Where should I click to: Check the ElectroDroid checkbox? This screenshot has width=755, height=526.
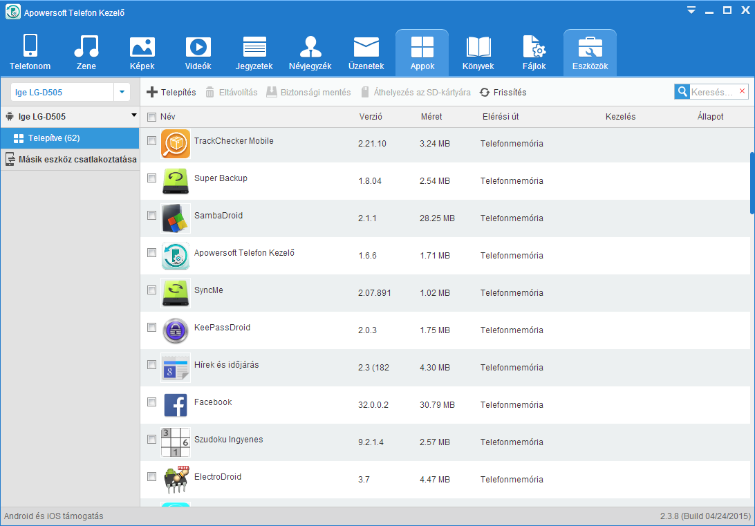(151, 476)
